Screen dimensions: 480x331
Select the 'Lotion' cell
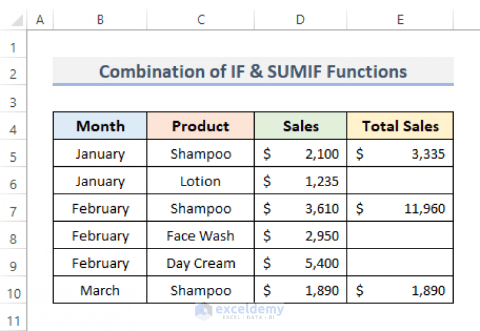(200, 180)
